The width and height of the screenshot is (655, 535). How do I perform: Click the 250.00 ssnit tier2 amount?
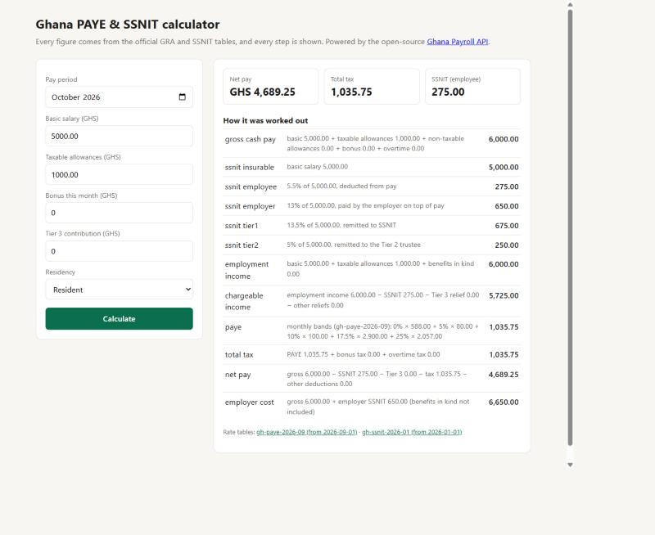click(x=507, y=245)
